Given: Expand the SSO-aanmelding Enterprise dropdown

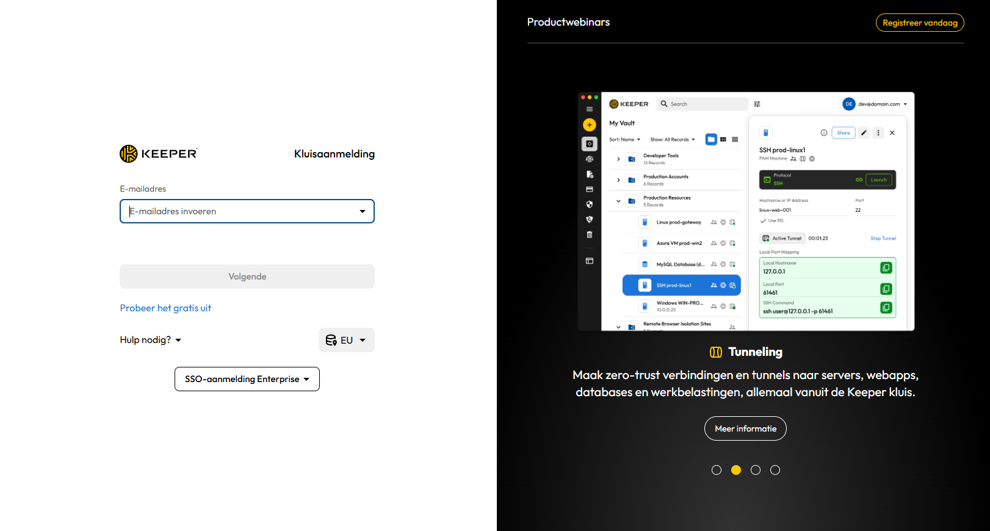Looking at the screenshot, I should [247, 379].
